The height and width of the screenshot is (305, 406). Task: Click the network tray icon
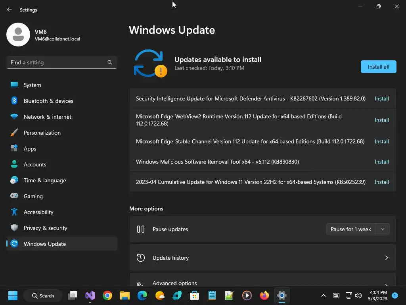click(349, 295)
